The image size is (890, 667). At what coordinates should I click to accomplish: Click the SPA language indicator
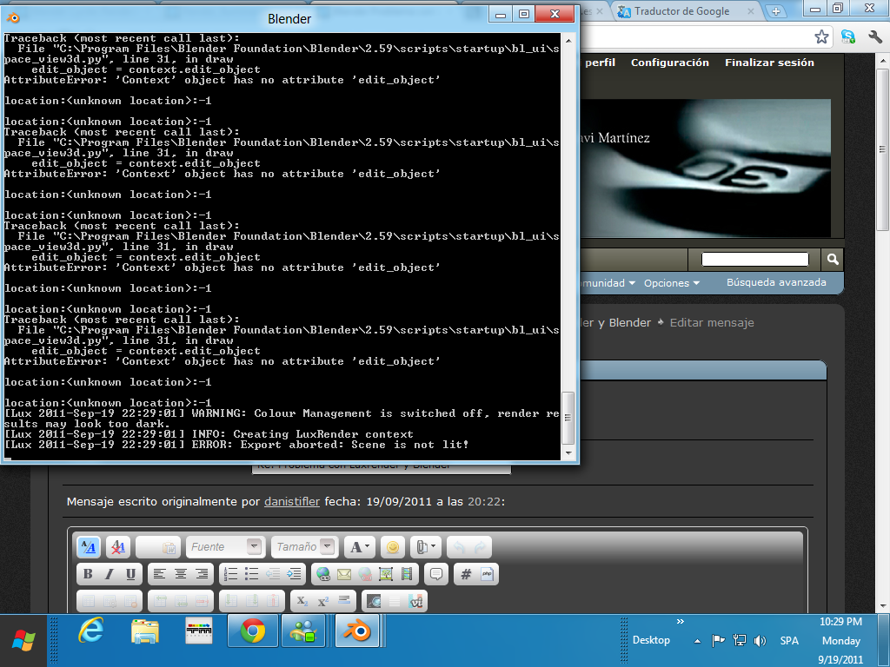point(789,640)
